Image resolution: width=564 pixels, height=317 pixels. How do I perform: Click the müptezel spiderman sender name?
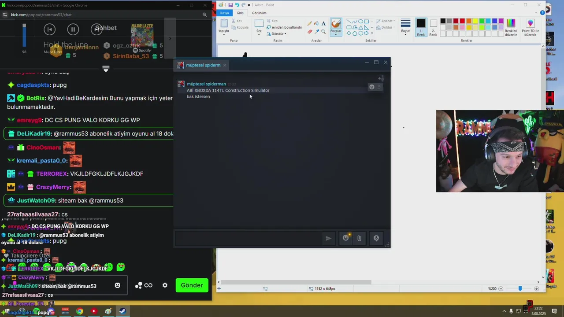[x=206, y=84]
